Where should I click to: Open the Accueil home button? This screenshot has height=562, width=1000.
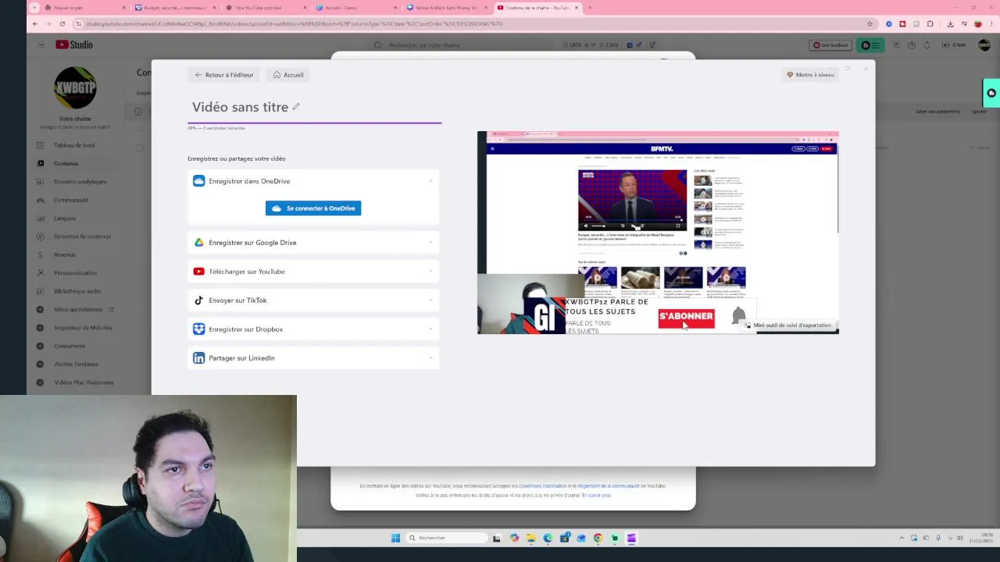[288, 75]
